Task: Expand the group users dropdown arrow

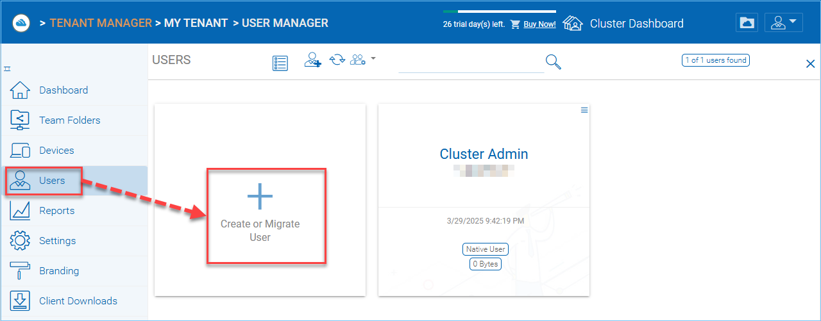Action: pyautogui.click(x=373, y=58)
